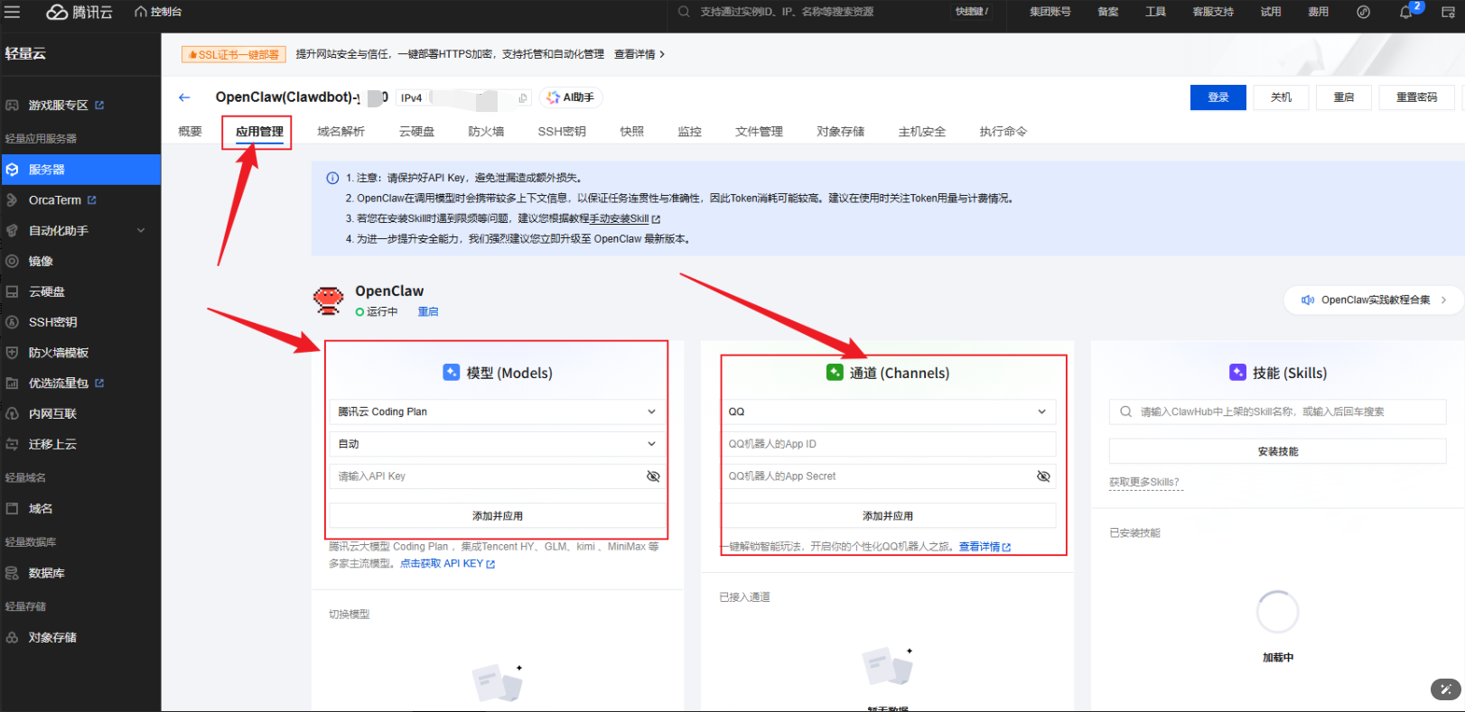Click the floating assistant icon at bottom right
The width and height of the screenshot is (1465, 712).
(1445, 689)
